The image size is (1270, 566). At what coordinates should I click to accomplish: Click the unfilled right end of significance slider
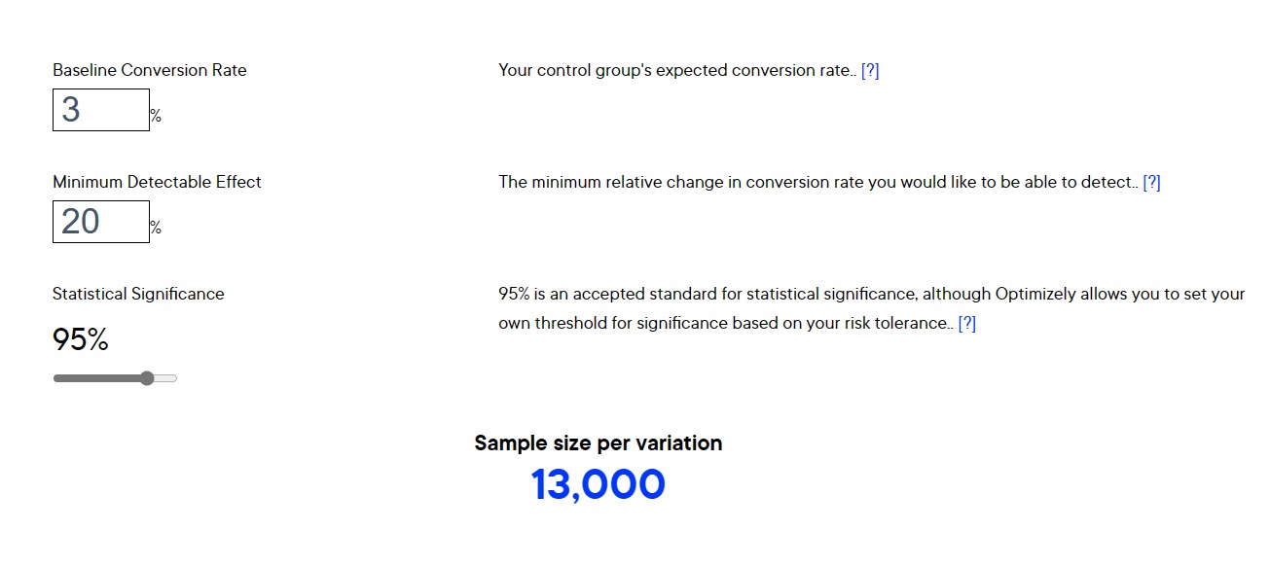[167, 378]
